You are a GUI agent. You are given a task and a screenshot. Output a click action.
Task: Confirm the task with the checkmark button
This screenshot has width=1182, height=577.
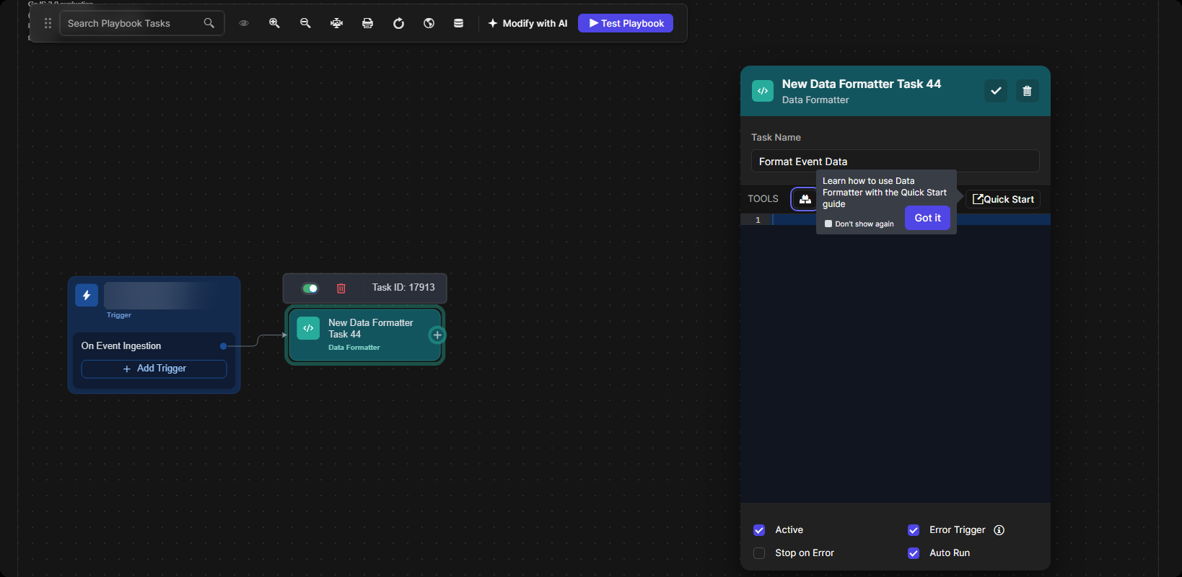[996, 91]
